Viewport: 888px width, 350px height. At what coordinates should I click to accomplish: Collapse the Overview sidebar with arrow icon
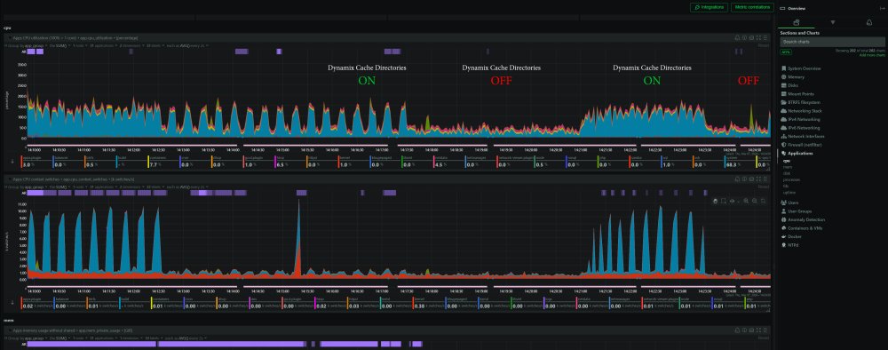(883, 9)
